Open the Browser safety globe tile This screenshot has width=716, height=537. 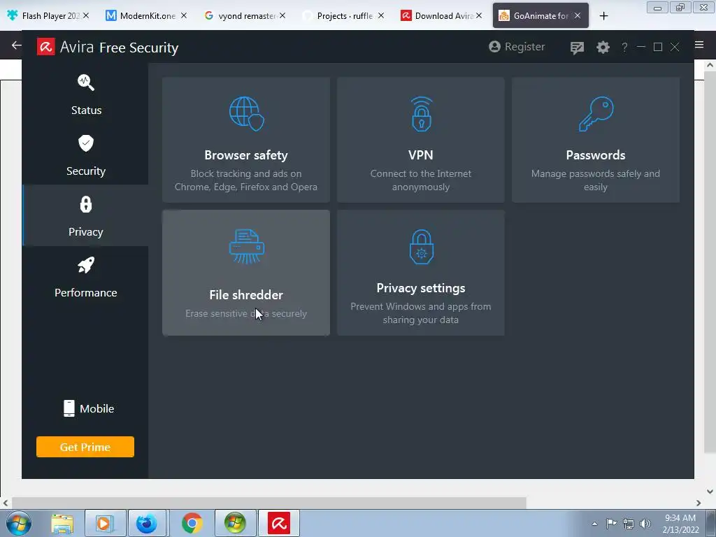246,140
